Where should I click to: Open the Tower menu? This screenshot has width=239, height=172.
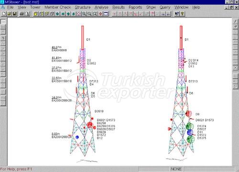[x=35, y=7]
